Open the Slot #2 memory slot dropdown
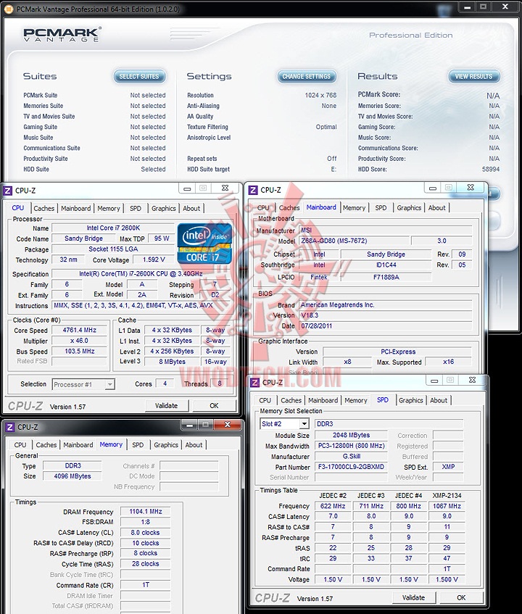This screenshot has width=522, height=614. [x=304, y=423]
